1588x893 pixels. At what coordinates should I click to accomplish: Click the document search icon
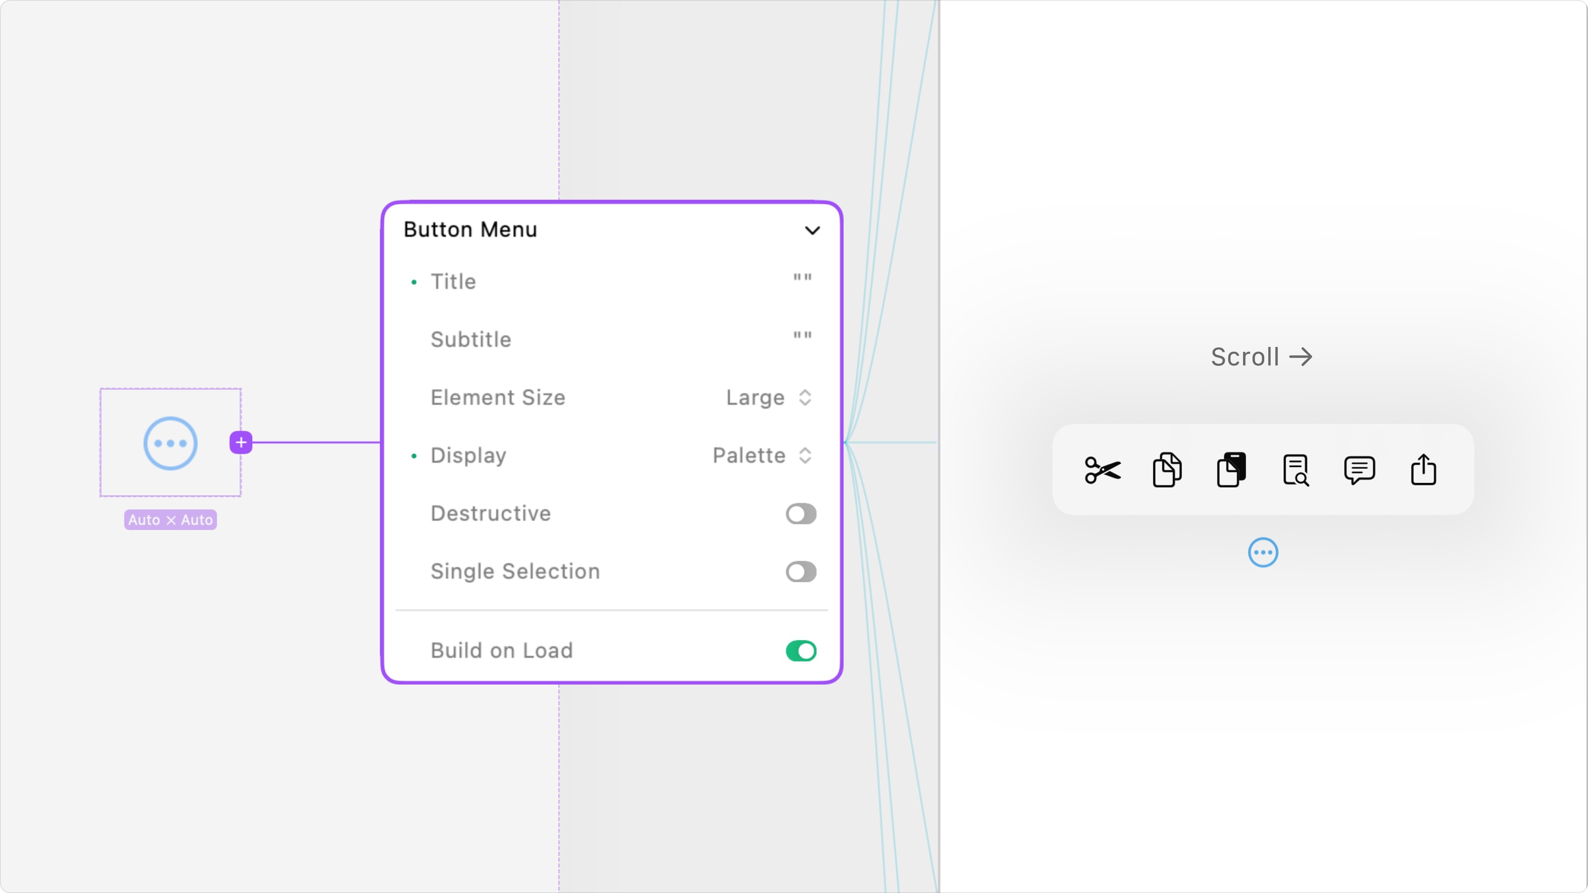pos(1295,470)
